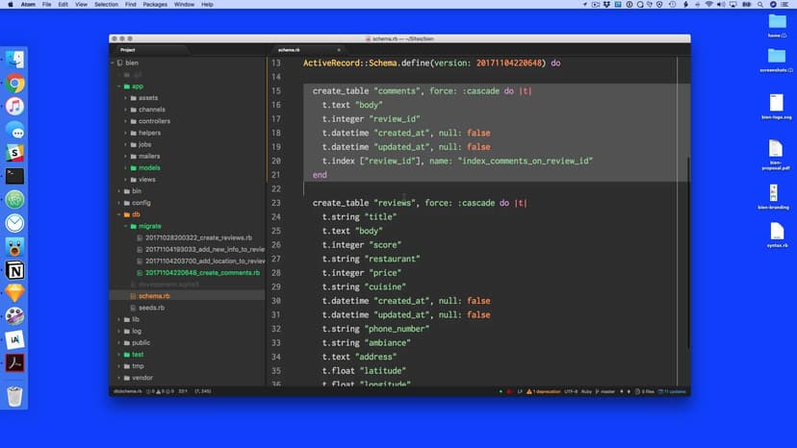
Task: Collapse the migrate folder
Action: coord(128,226)
